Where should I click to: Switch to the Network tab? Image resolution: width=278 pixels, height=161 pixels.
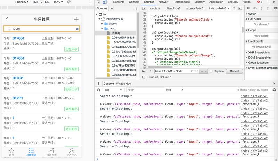point(164,2)
